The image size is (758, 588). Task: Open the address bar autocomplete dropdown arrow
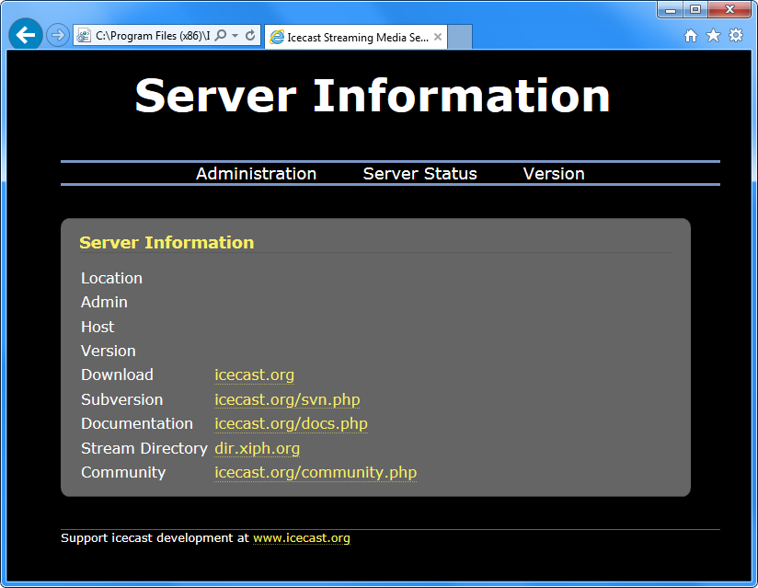coord(235,36)
